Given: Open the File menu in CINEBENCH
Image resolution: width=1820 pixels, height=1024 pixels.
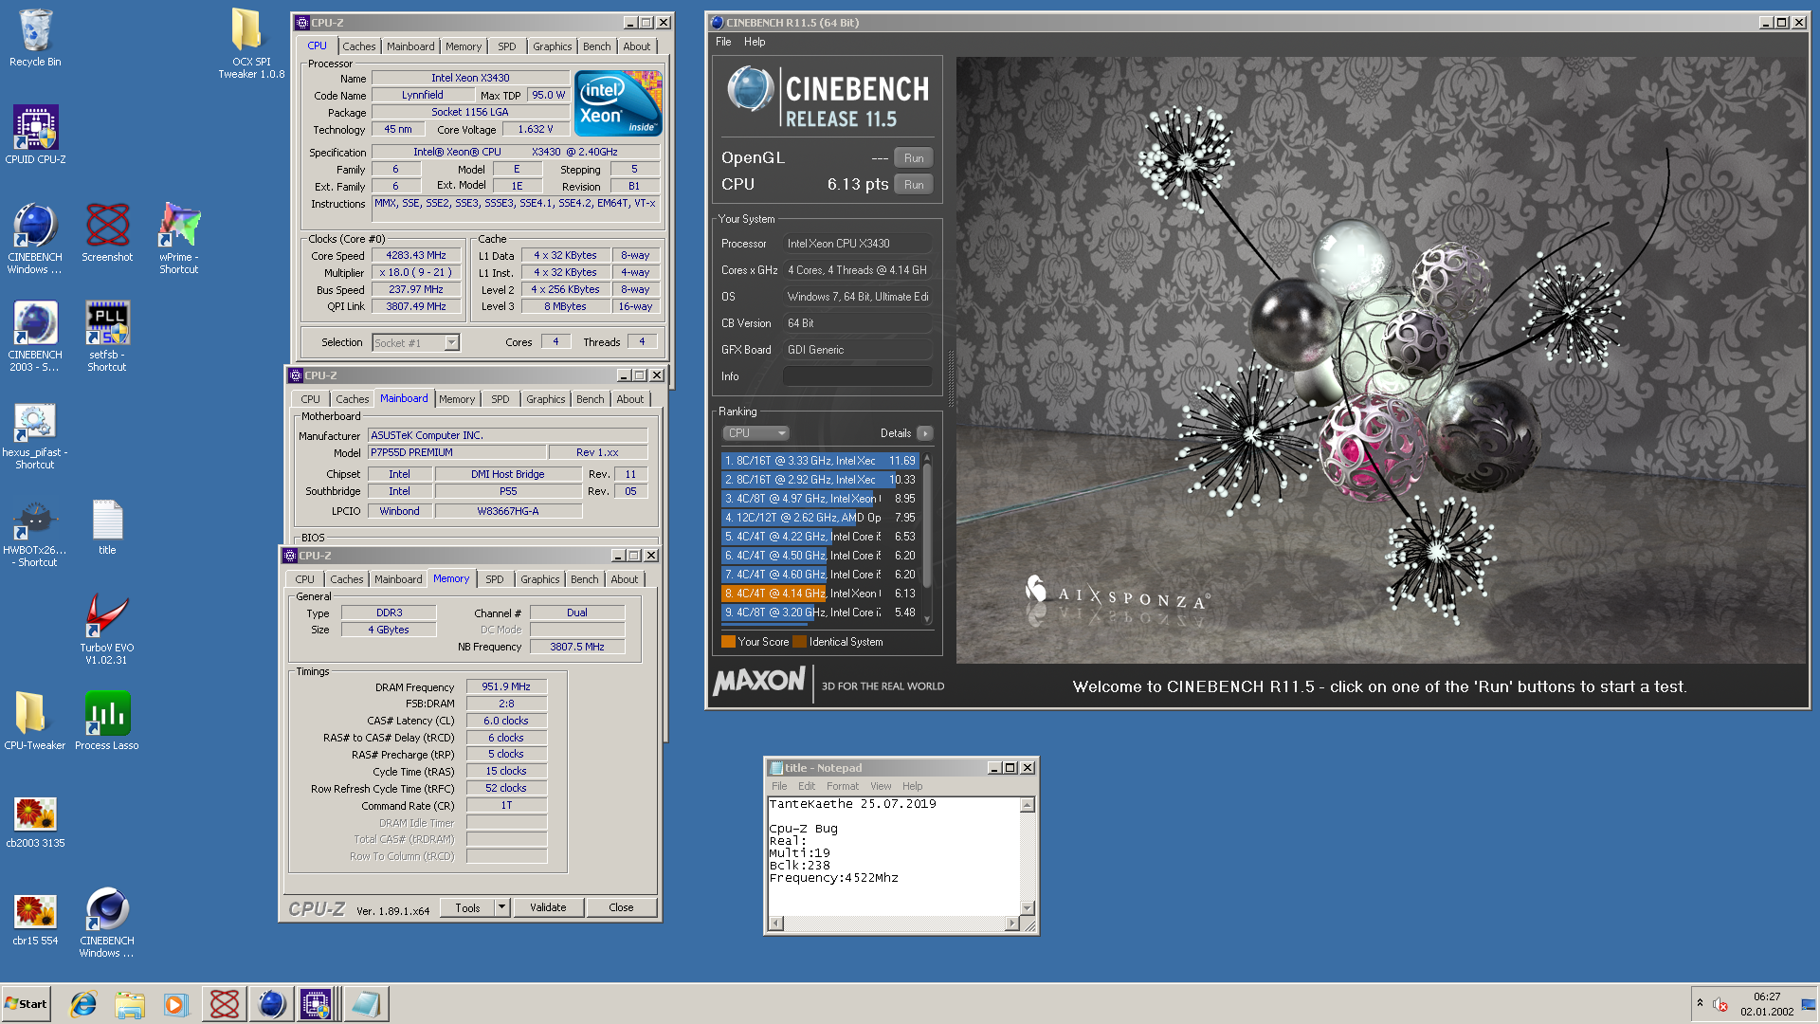Looking at the screenshot, I should tap(723, 42).
